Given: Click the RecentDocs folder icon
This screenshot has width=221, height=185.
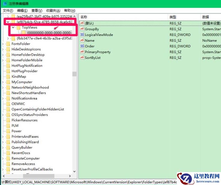Looking at the screenshot, I should [8, 153].
